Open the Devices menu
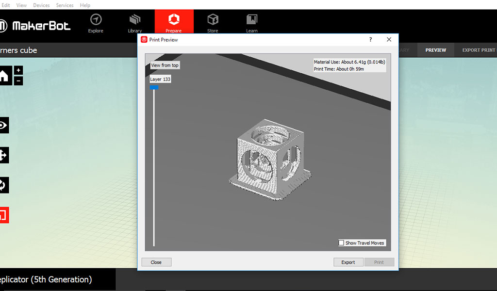This screenshot has height=291, width=497. point(41,5)
